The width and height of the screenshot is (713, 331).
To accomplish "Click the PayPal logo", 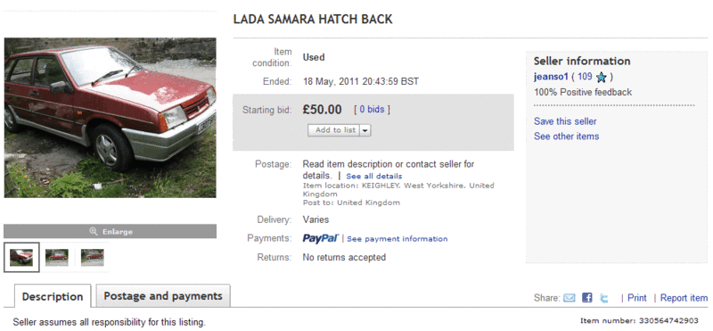I will [x=321, y=238].
